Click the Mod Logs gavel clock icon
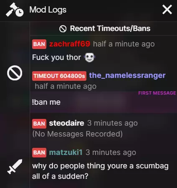The image size is (177, 188). (15, 10)
